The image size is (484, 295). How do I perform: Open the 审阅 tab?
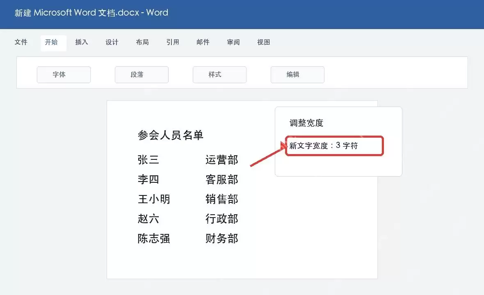pos(233,42)
